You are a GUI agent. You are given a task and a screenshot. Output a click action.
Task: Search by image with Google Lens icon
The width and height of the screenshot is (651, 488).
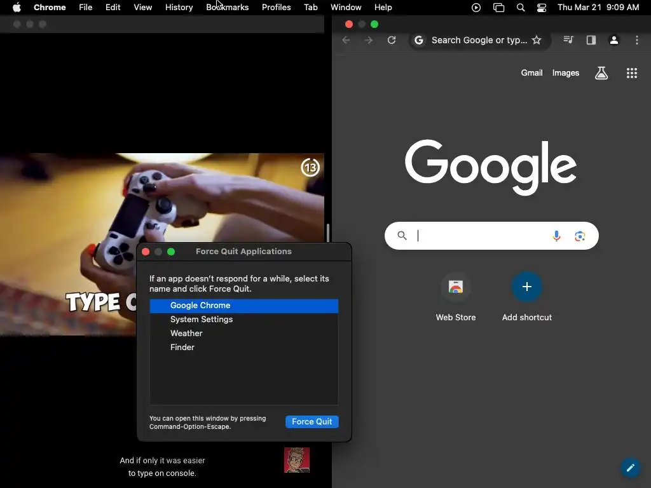click(x=580, y=236)
